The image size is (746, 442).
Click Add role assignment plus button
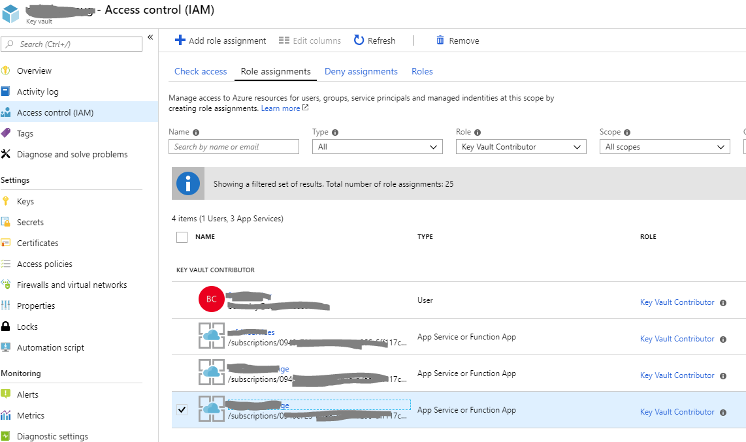click(x=220, y=40)
